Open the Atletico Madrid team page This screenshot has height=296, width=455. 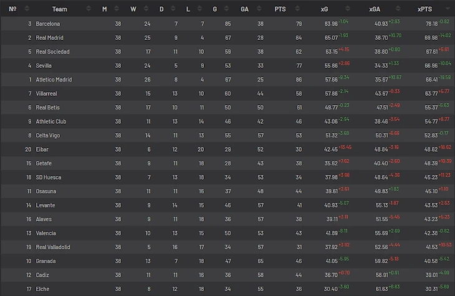pyautogui.click(x=54, y=80)
